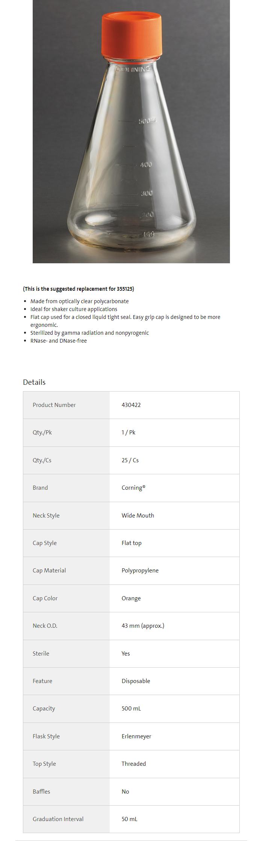This screenshot has width=263, height=841.
Task: Select product number value 430422
Action: [x=131, y=405]
